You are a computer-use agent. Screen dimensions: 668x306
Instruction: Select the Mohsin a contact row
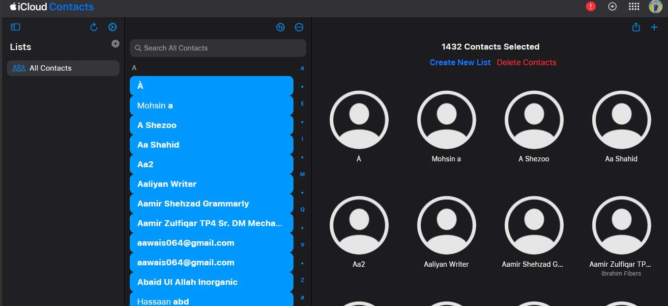211,105
